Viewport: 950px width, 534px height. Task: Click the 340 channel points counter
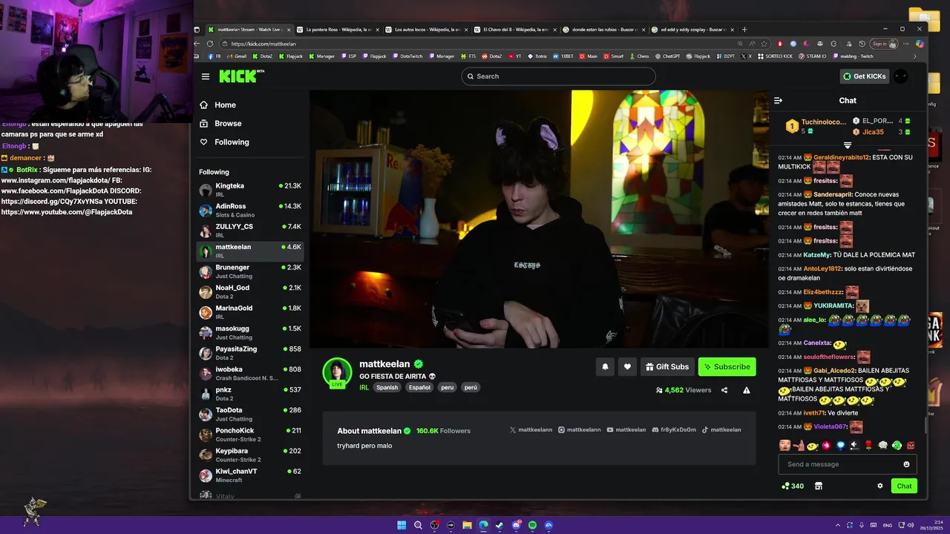pyautogui.click(x=792, y=486)
